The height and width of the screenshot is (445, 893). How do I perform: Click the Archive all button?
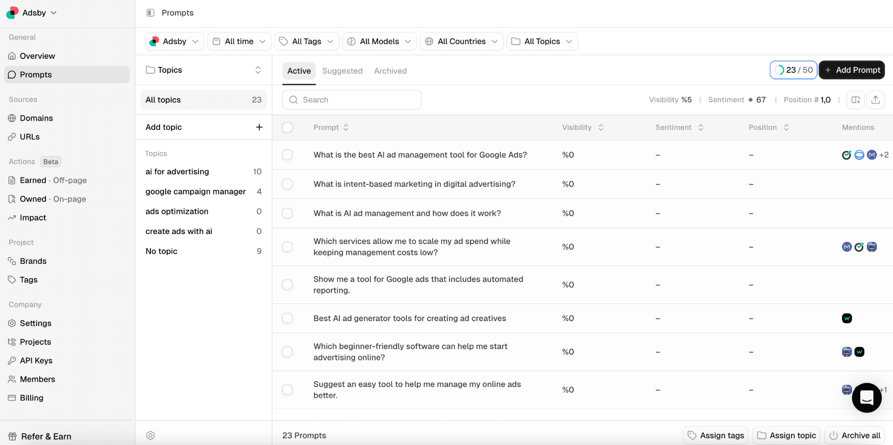tap(855, 435)
